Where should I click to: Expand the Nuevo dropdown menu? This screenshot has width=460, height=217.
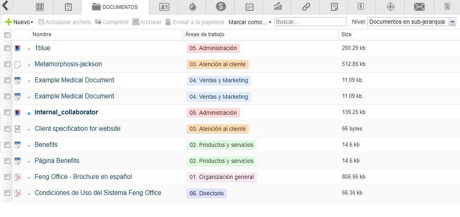(x=19, y=22)
